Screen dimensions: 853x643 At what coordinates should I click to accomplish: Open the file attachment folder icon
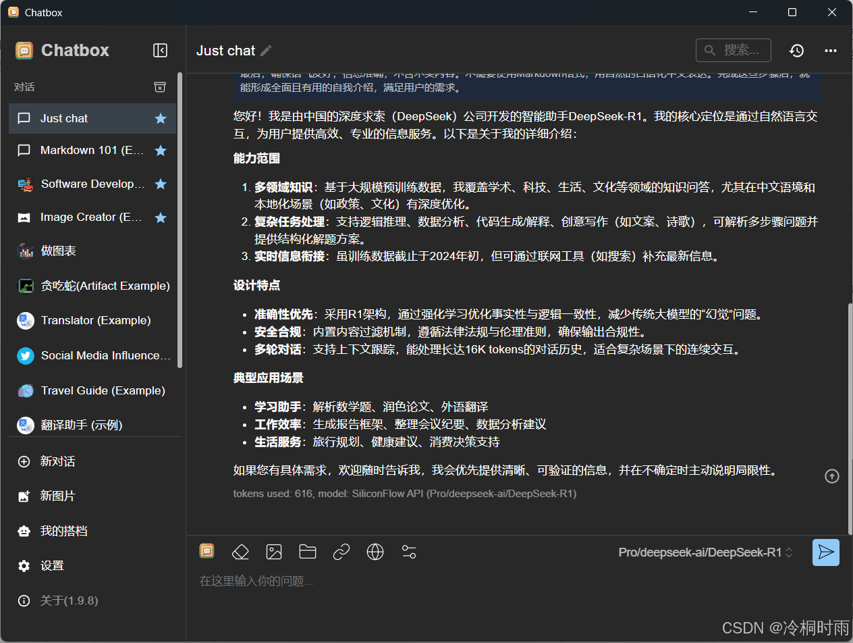pos(308,552)
